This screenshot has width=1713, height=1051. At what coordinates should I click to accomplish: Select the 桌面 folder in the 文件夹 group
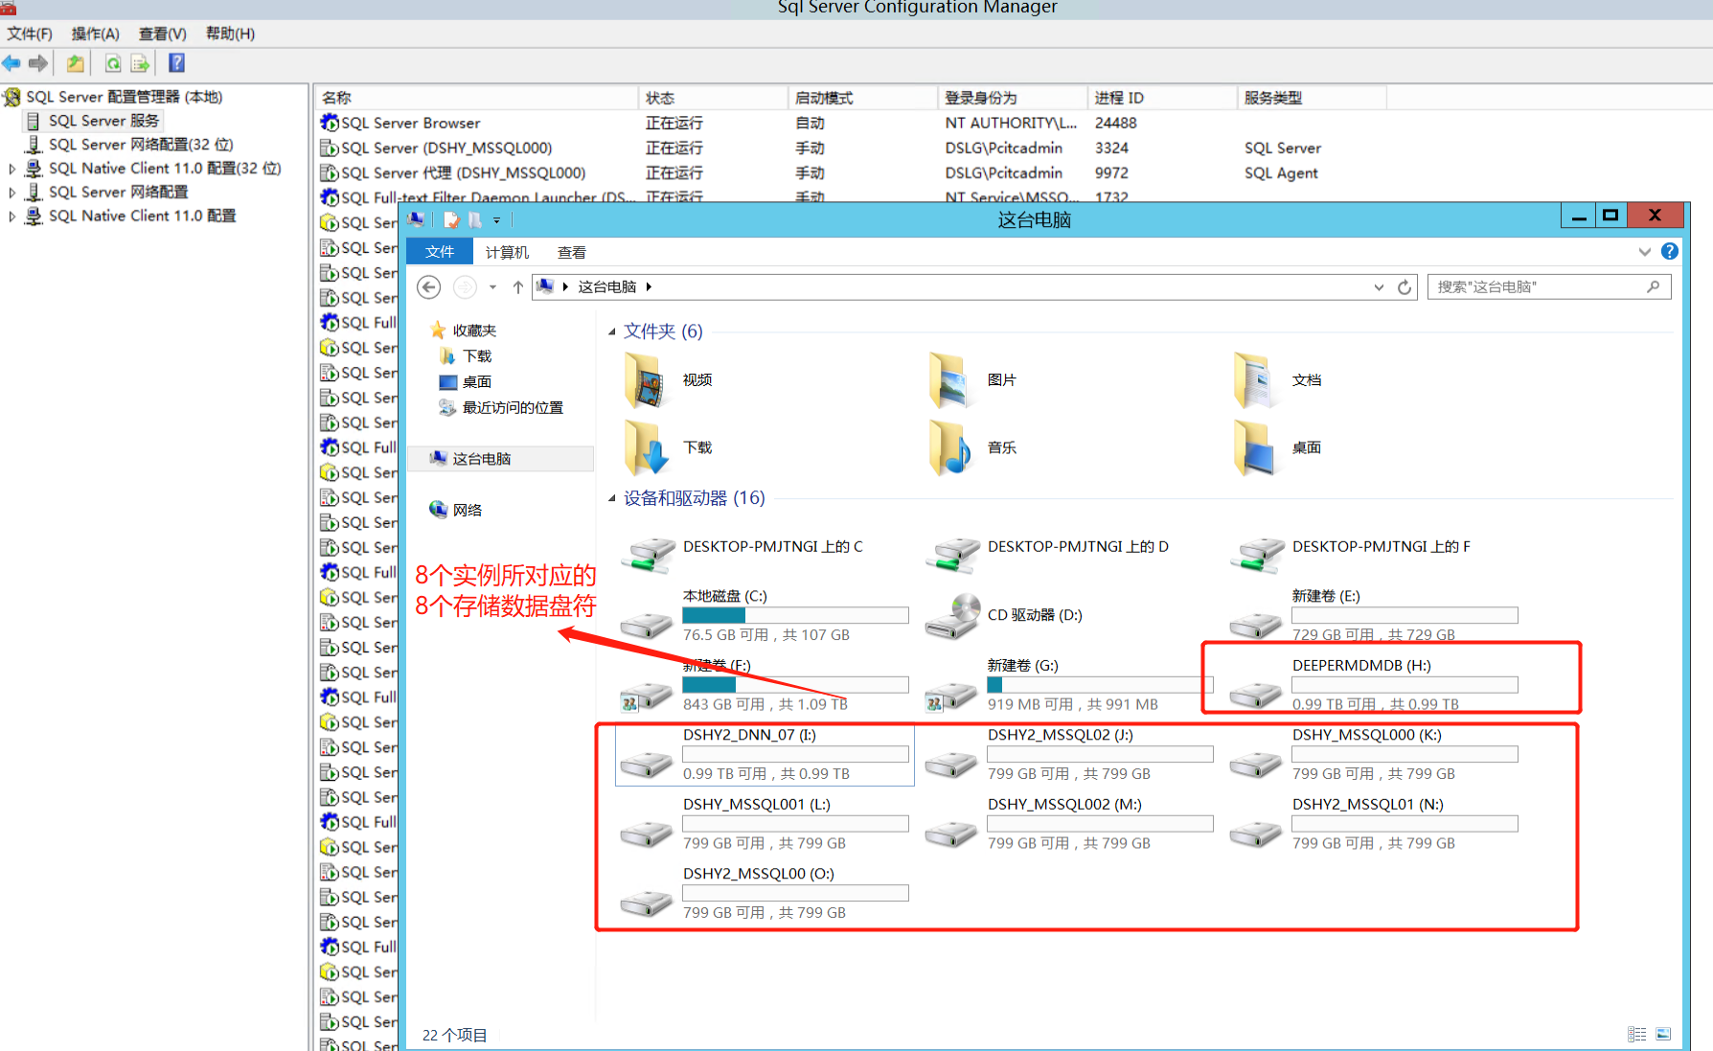click(1278, 448)
